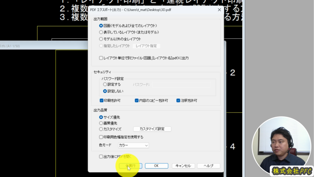The height and width of the screenshot is (177, 314).
Task: Uncheck 注釈を許可 checkbox
Action: 178,100
